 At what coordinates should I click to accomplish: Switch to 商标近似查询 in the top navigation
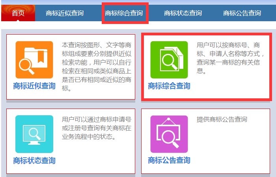coord(65,13)
